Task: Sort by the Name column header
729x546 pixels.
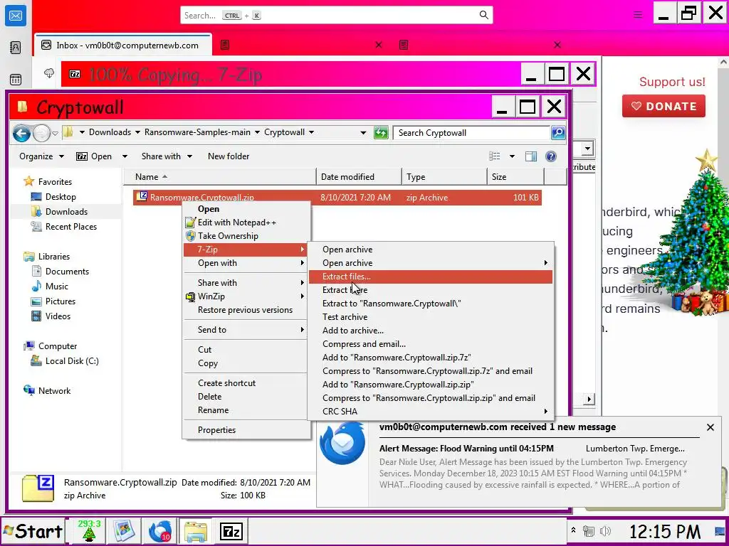Action: pyautogui.click(x=220, y=177)
